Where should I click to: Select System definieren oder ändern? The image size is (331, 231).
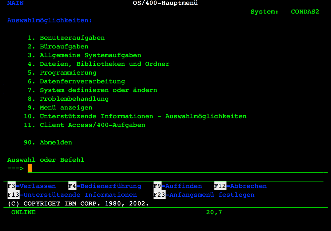(93, 90)
